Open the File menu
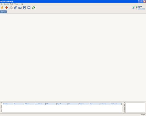This screenshot has width=146, height=116. 2,4
